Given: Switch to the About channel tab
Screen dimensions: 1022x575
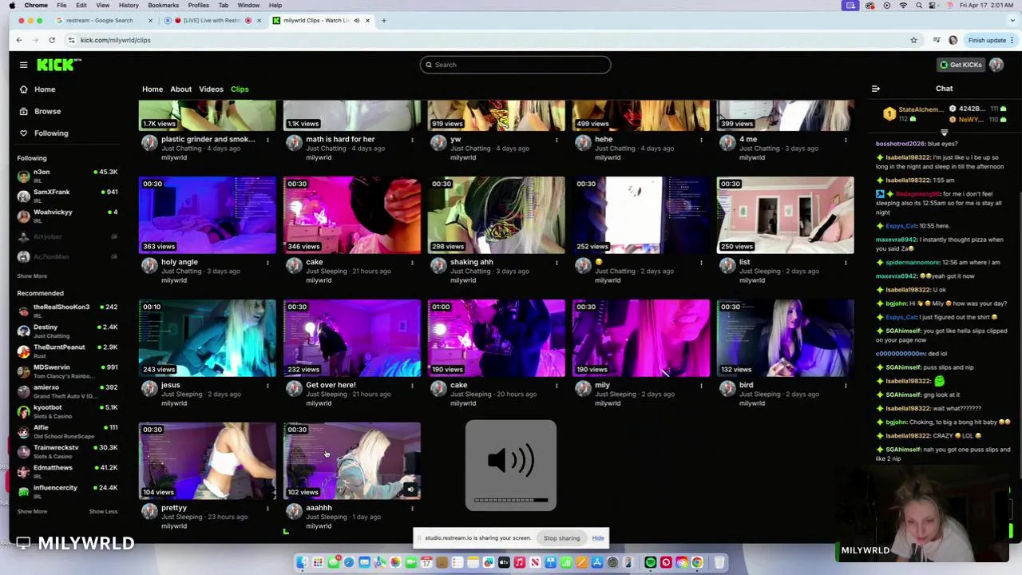Looking at the screenshot, I should tap(180, 89).
